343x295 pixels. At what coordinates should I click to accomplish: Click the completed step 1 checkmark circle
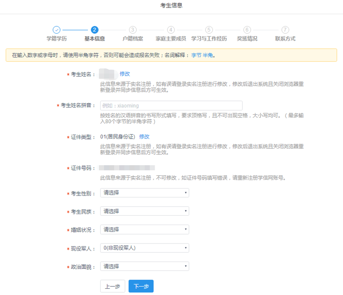click(x=57, y=30)
